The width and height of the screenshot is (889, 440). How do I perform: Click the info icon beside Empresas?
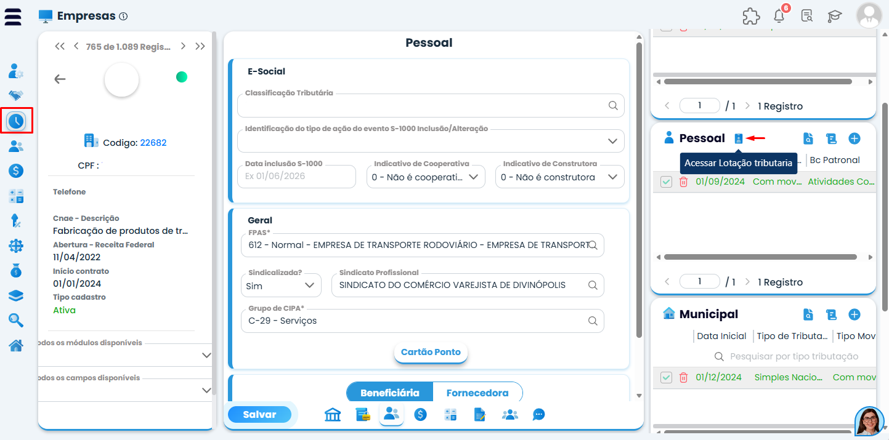click(123, 17)
